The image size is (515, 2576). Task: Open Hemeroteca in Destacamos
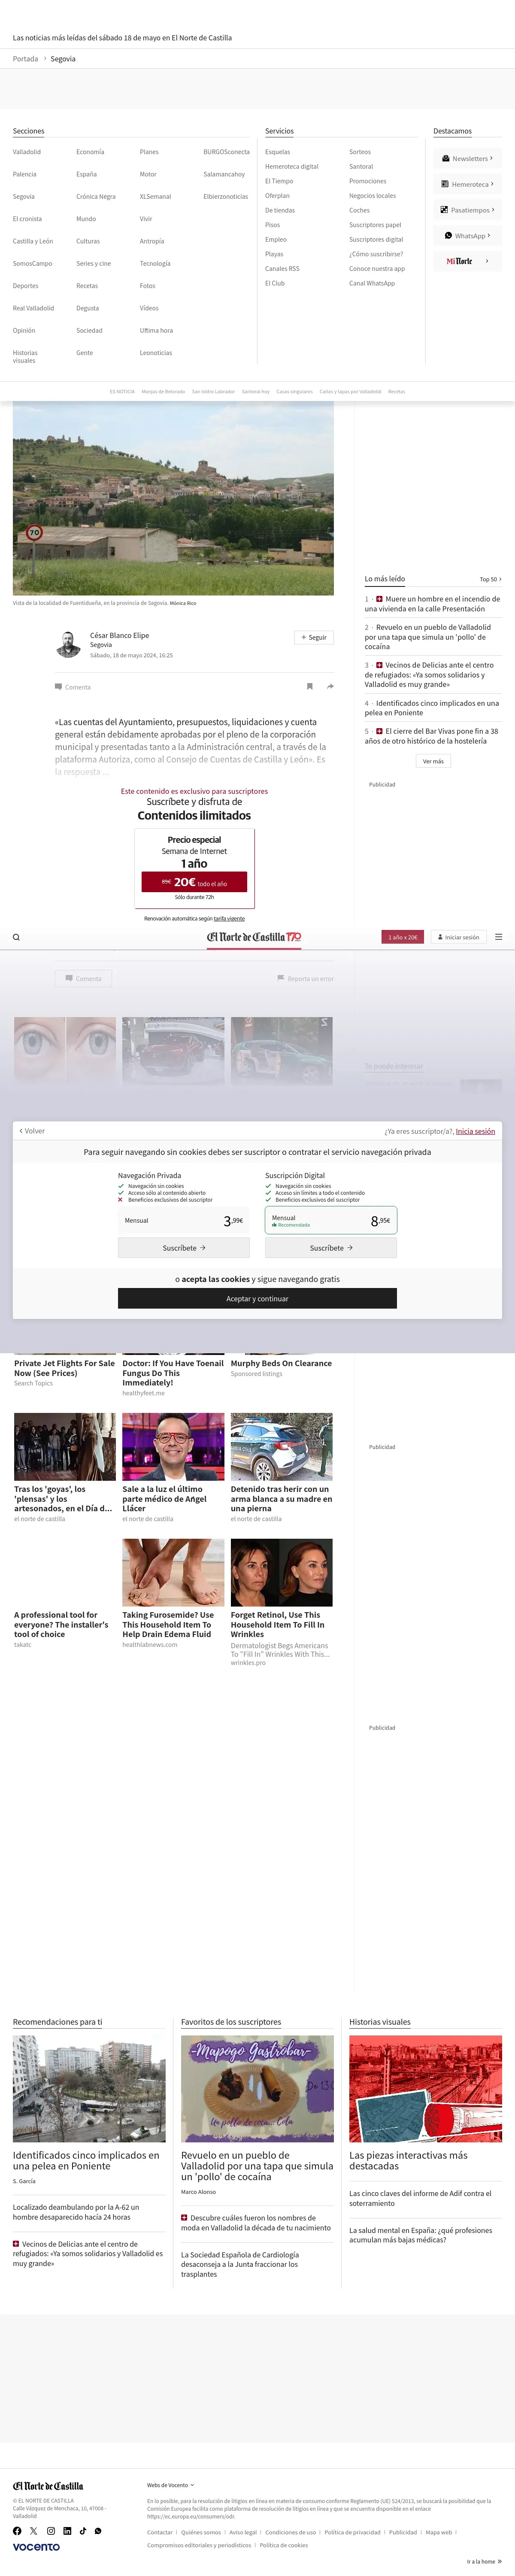[467, 184]
